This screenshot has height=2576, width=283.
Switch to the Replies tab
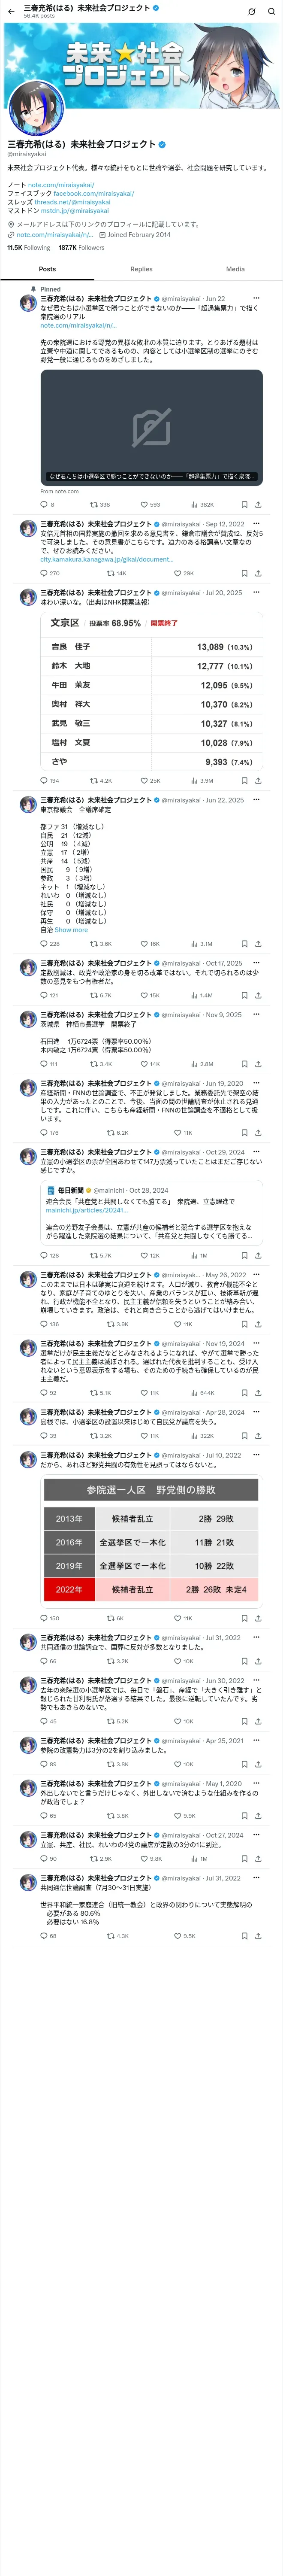coord(141,269)
